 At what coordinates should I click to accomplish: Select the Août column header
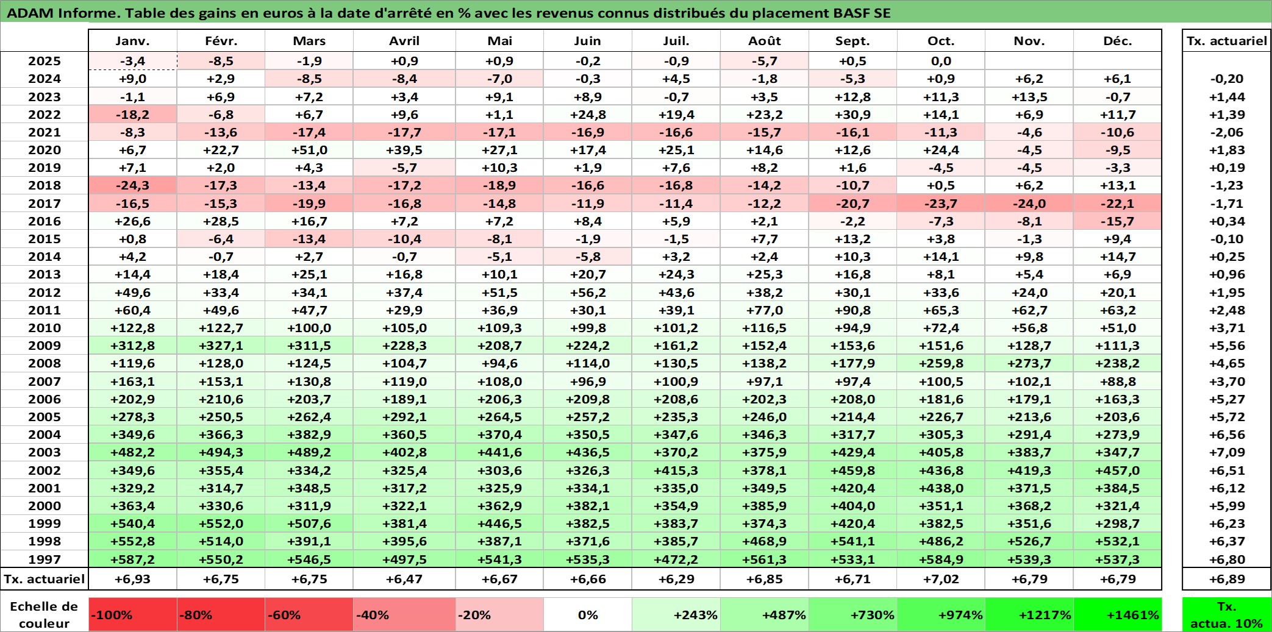(765, 41)
